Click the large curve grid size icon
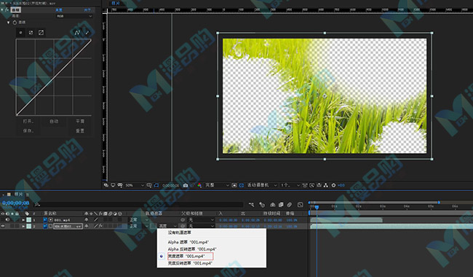Viewport: 473px width, 277px height. pyautogui.click(x=41, y=32)
